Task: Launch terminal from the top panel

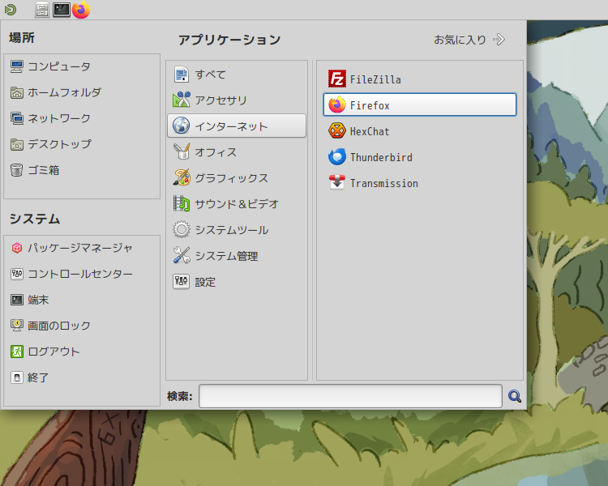Action: 62,10
